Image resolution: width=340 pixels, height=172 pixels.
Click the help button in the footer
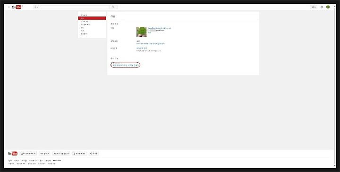94,154
